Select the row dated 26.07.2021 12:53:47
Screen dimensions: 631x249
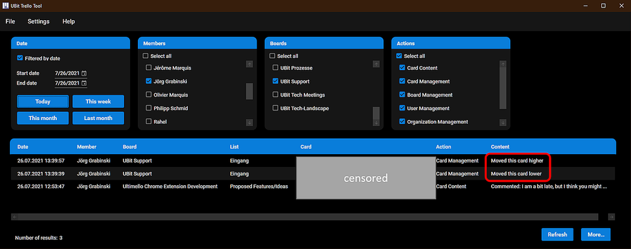tap(313, 186)
